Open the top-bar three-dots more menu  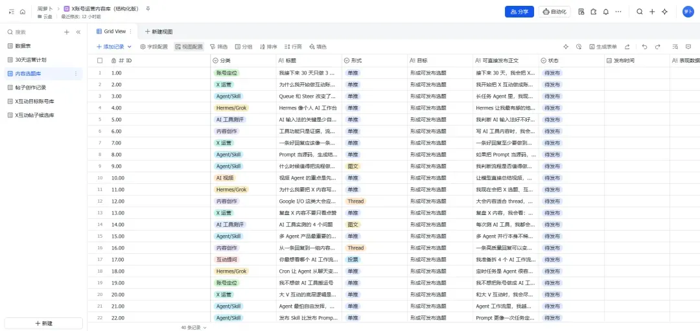[618, 12]
